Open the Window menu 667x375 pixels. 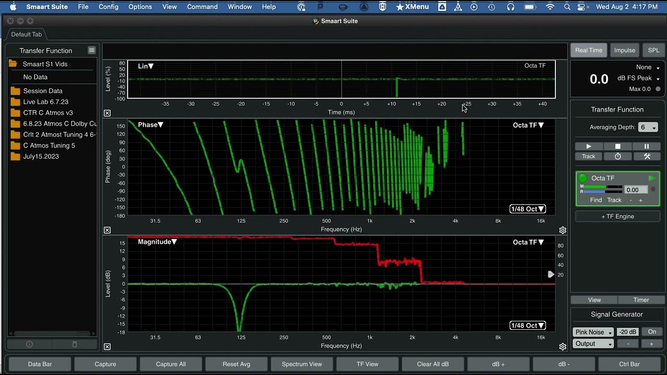click(240, 7)
